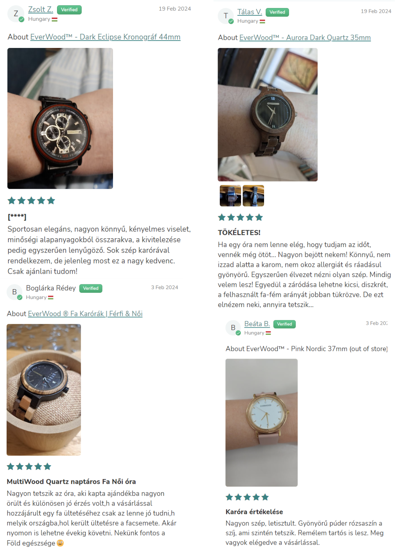Viewport: 395px width, 549px height.
Task: Click Verified badge beside Beáta B.
Action: pyautogui.click(x=285, y=324)
